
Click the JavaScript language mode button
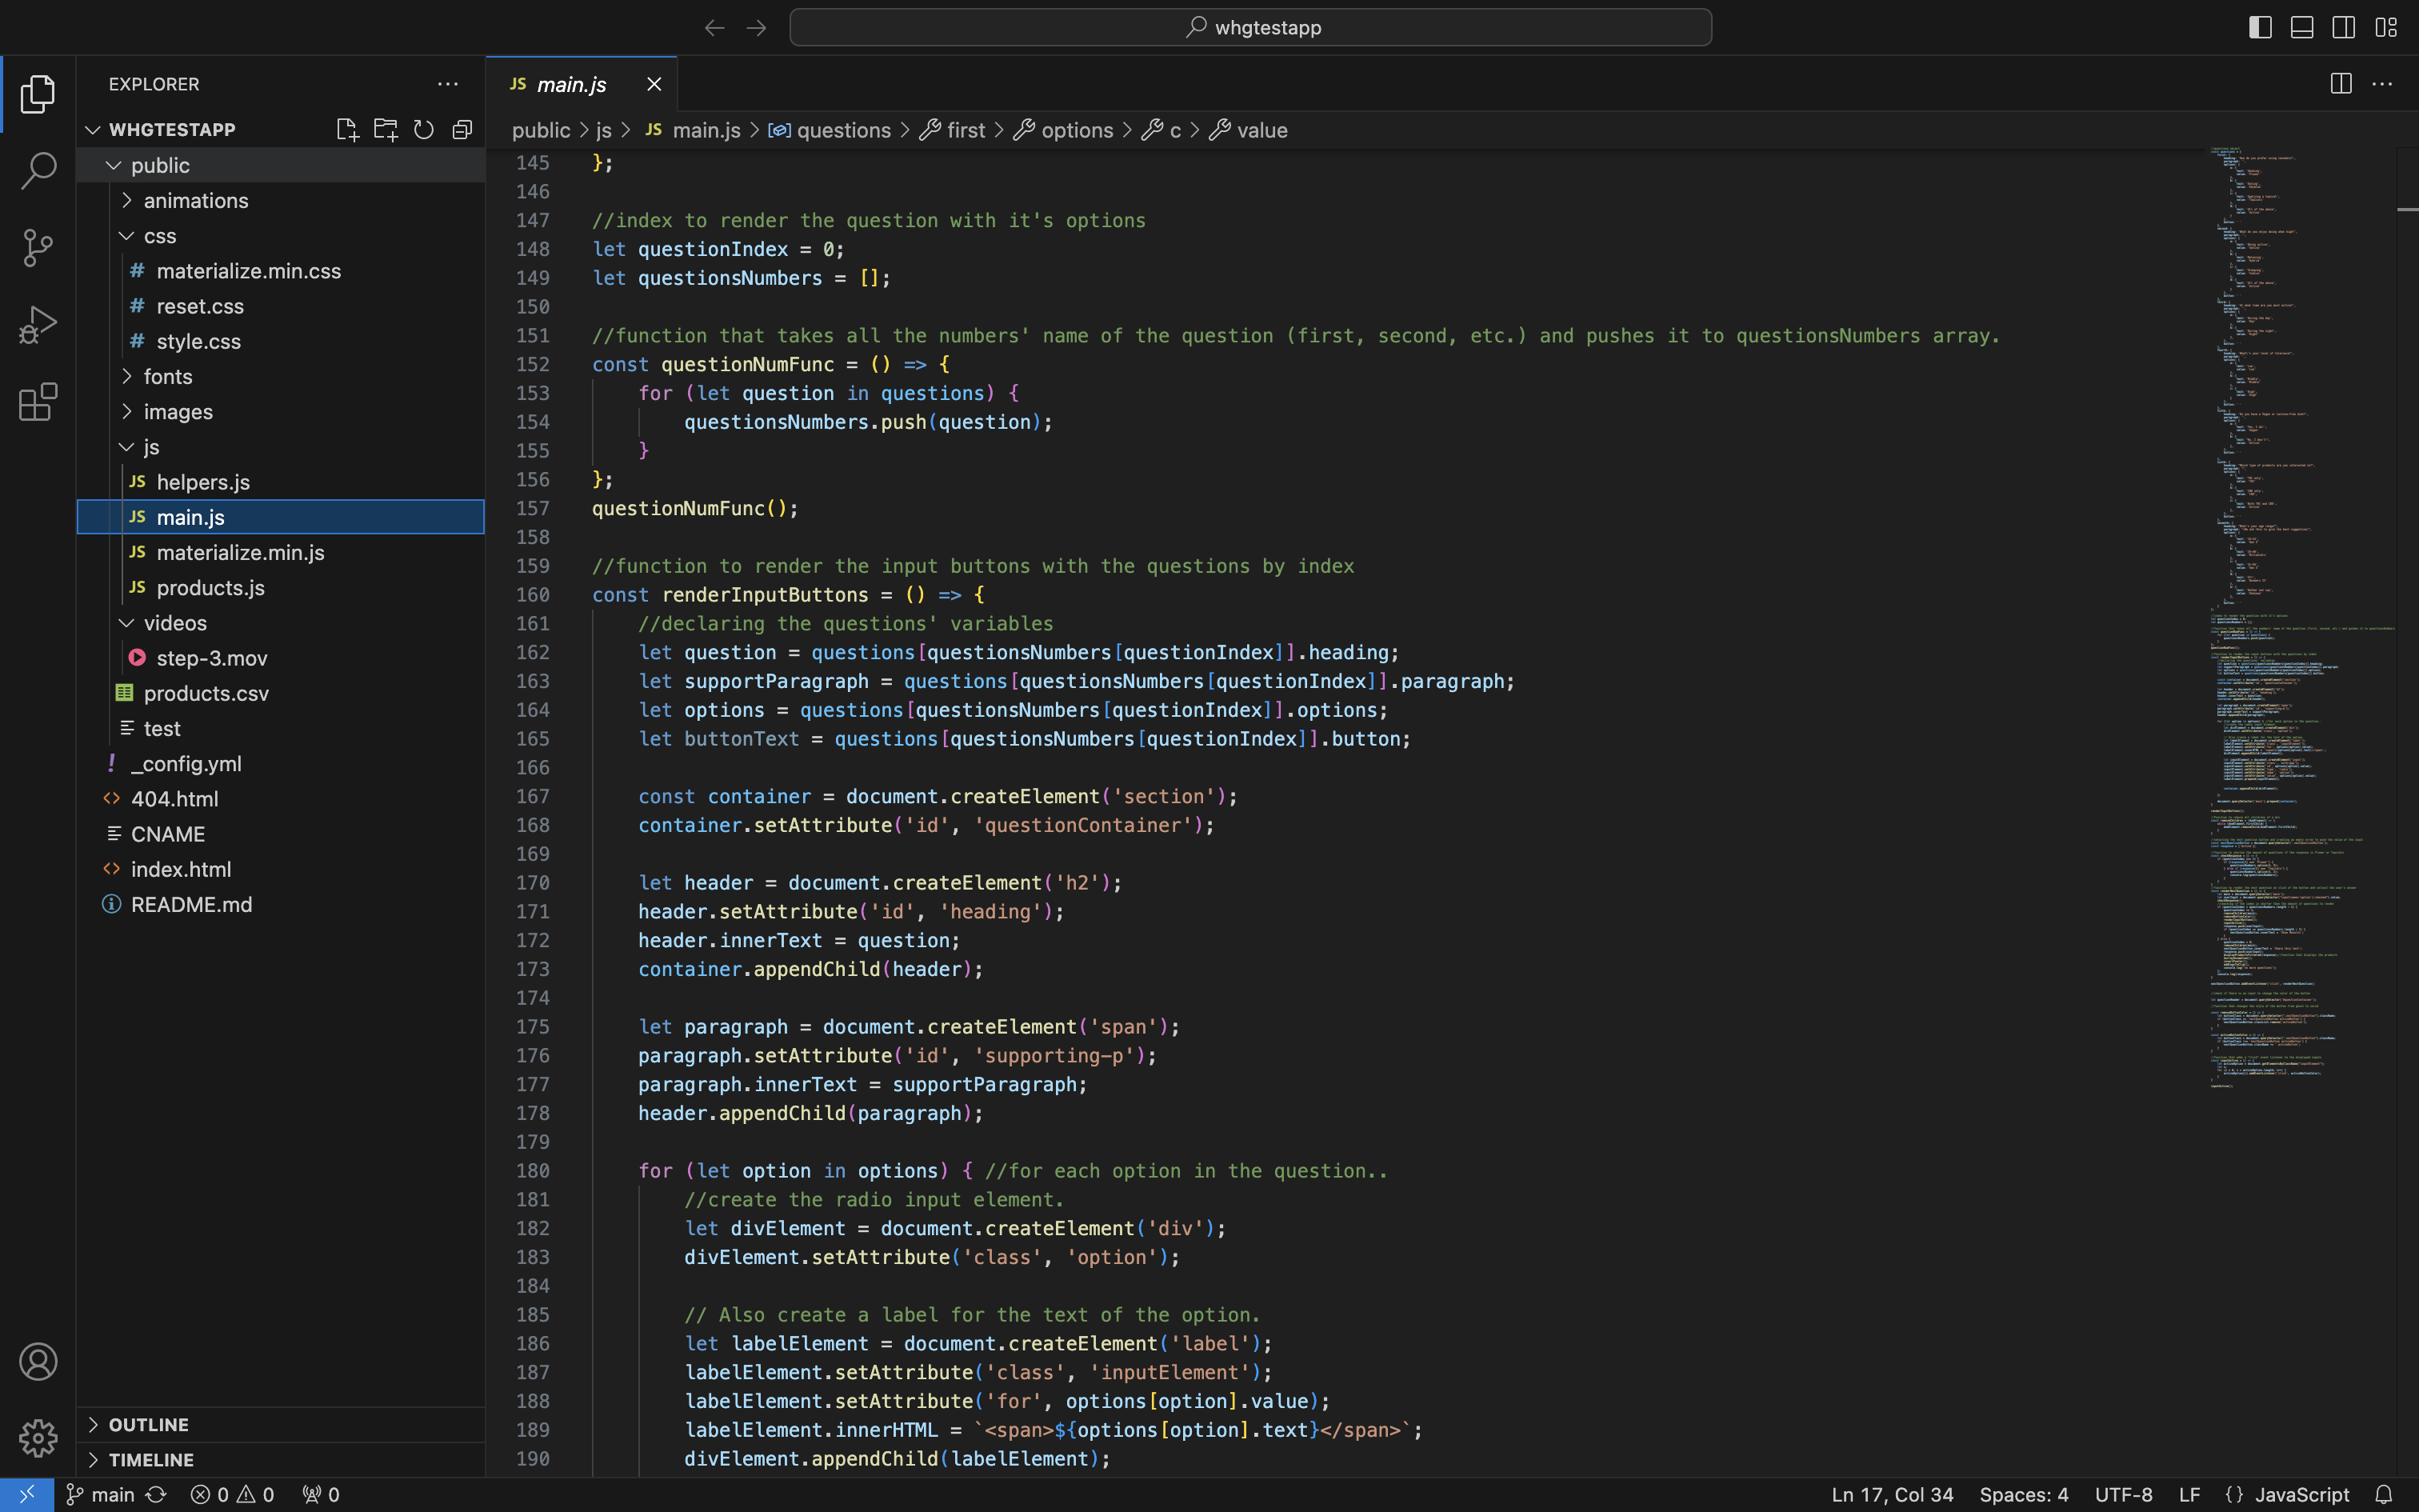[2301, 1494]
